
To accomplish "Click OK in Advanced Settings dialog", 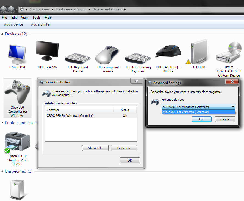I will (x=201, y=119).
